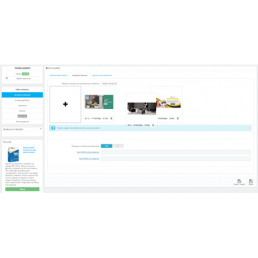Click the Kod HTML przed reklamą label
The width and height of the screenshot is (258, 258).
click(x=88, y=152)
